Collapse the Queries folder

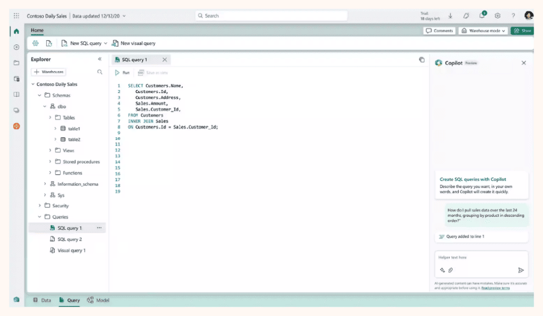(40, 217)
